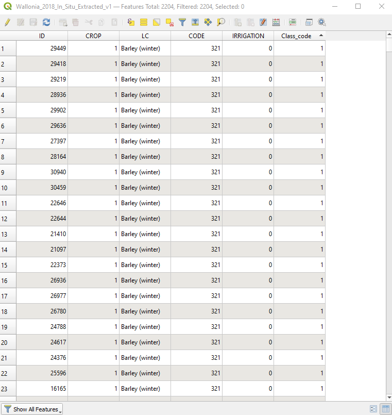The height and width of the screenshot is (415, 392).
Task: Click the CODE cell 321 in row 4
Action: [197, 95]
